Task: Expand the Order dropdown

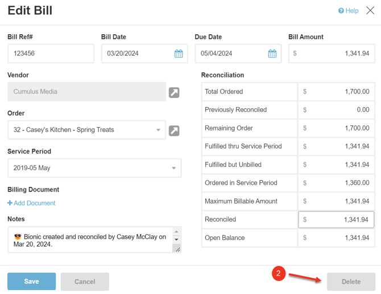Action: [158, 130]
